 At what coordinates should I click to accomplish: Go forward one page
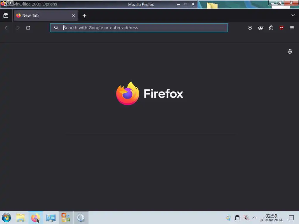[18, 28]
